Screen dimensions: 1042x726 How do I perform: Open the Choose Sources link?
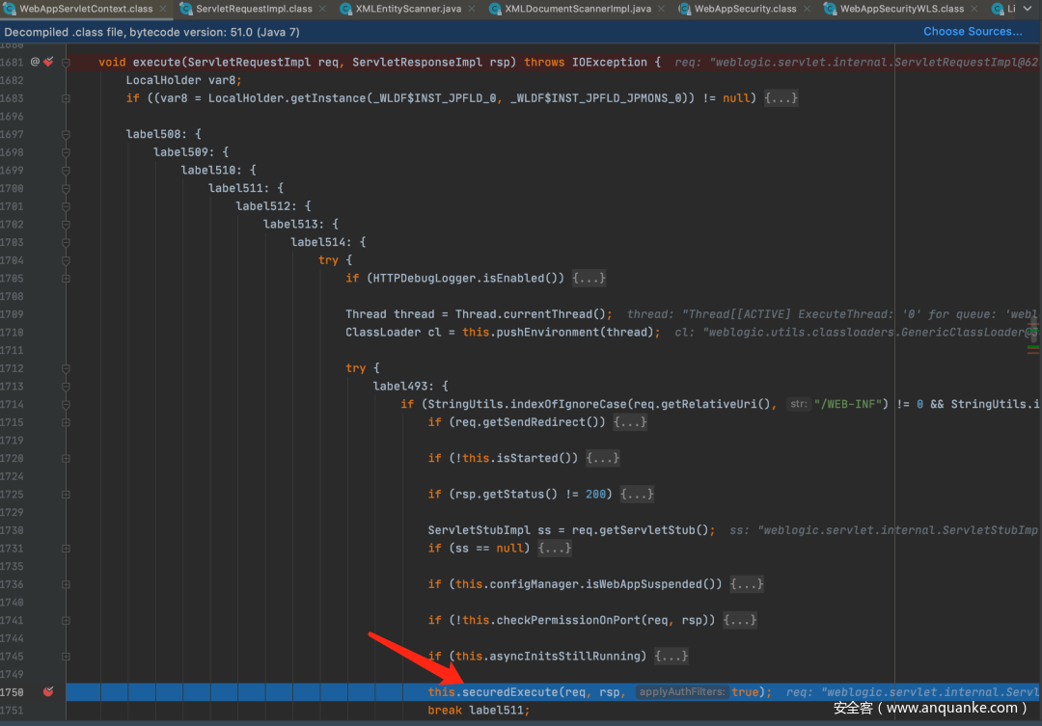pyautogui.click(x=972, y=32)
